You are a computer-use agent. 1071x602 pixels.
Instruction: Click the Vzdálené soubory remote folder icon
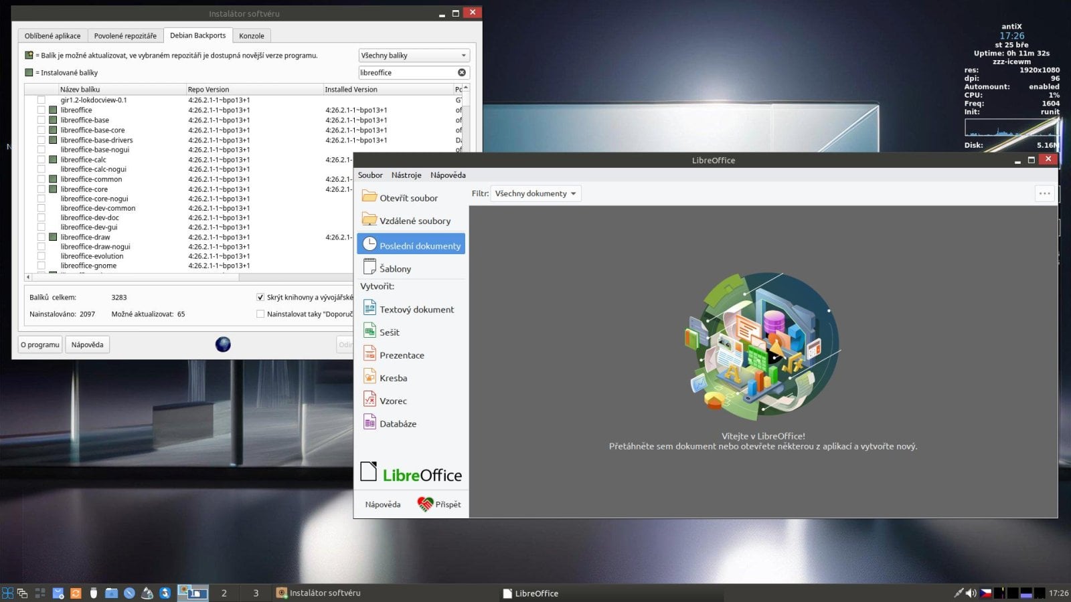click(x=369, y=219)
